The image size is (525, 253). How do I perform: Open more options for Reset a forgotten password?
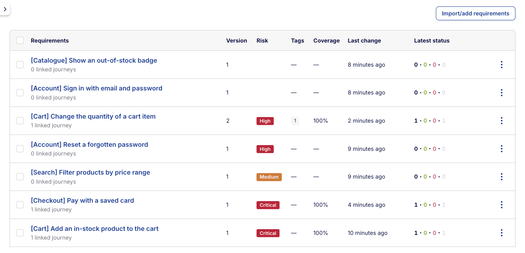501,149
